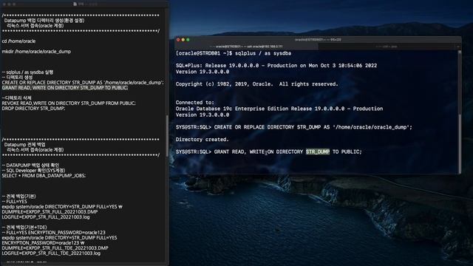Viewport: 473px width, 266px height.
Task: Select the second dimmed terminal tab
Action: (x=387, y=47)
